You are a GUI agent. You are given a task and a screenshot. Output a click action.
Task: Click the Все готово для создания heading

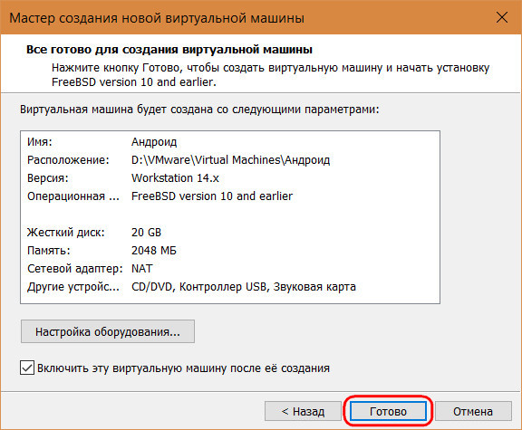169,50
